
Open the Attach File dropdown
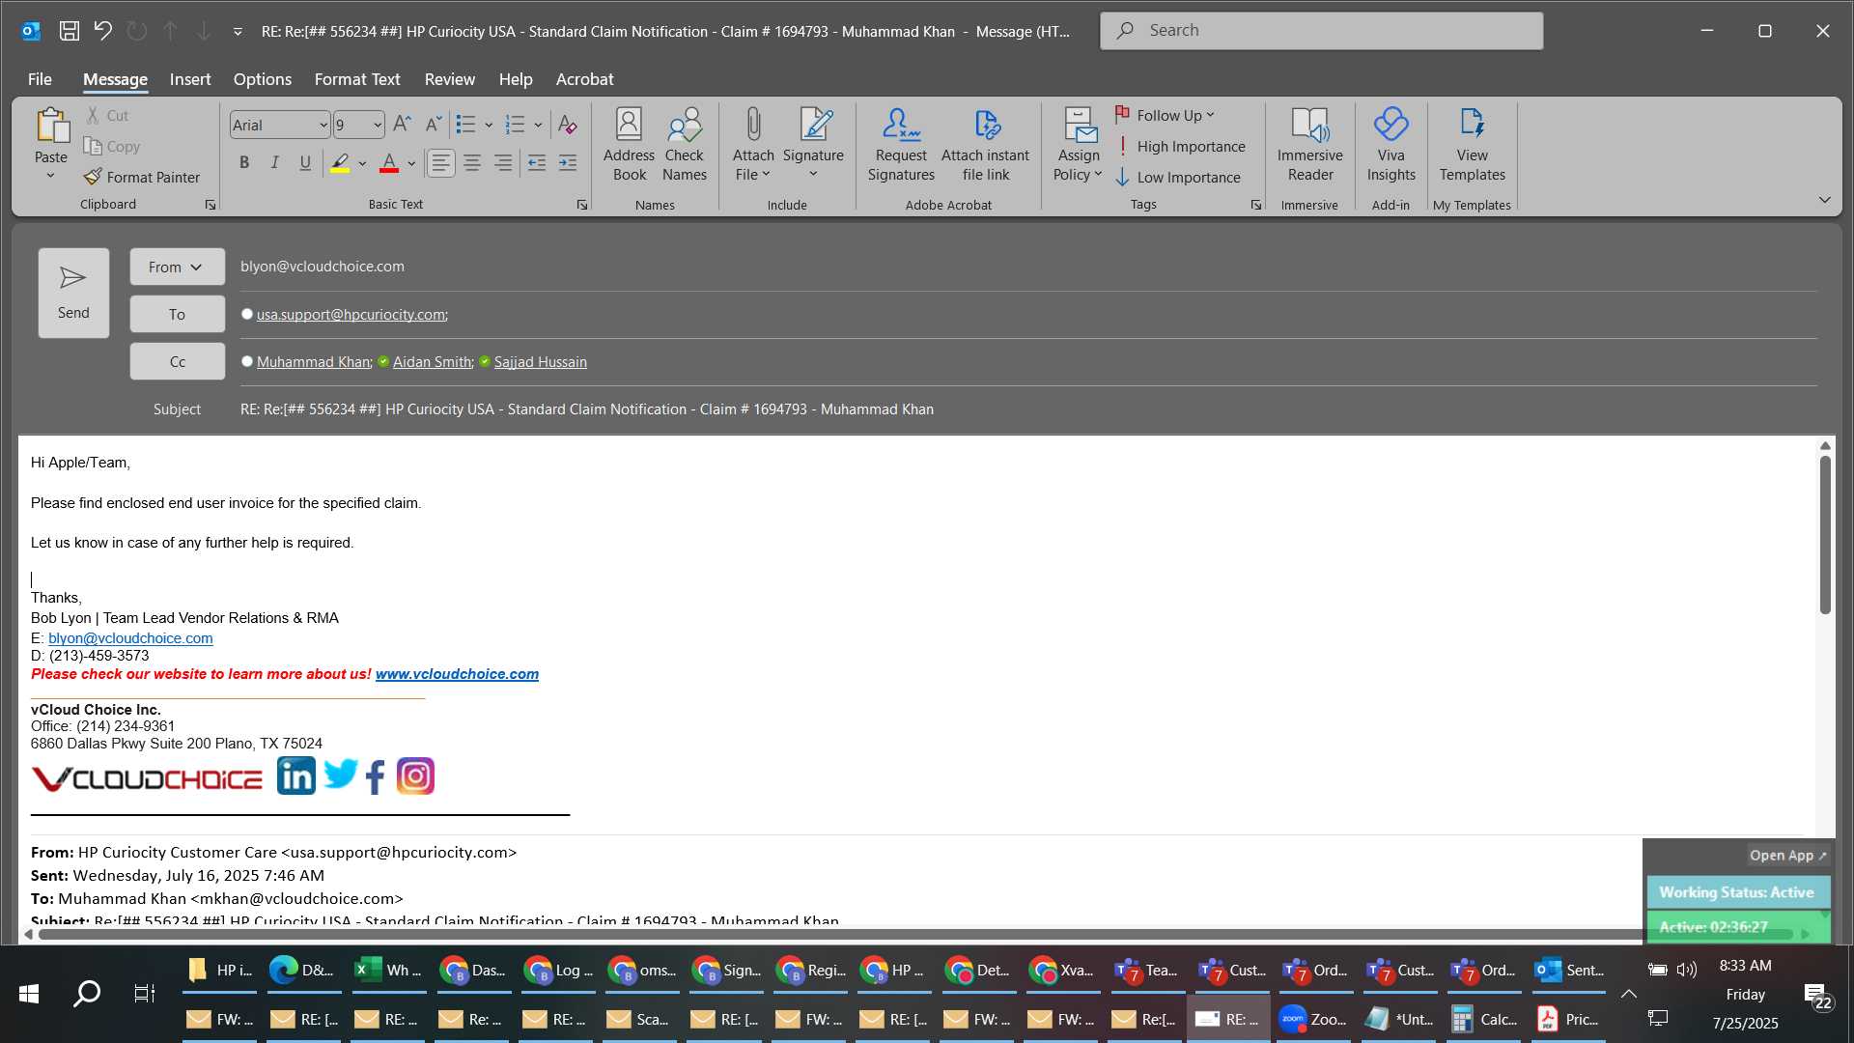click(x=753, y=164)
